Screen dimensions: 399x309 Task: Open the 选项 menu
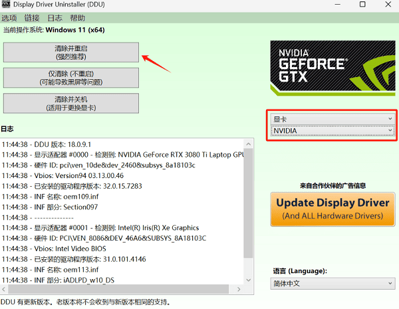[x=9, y=18]
